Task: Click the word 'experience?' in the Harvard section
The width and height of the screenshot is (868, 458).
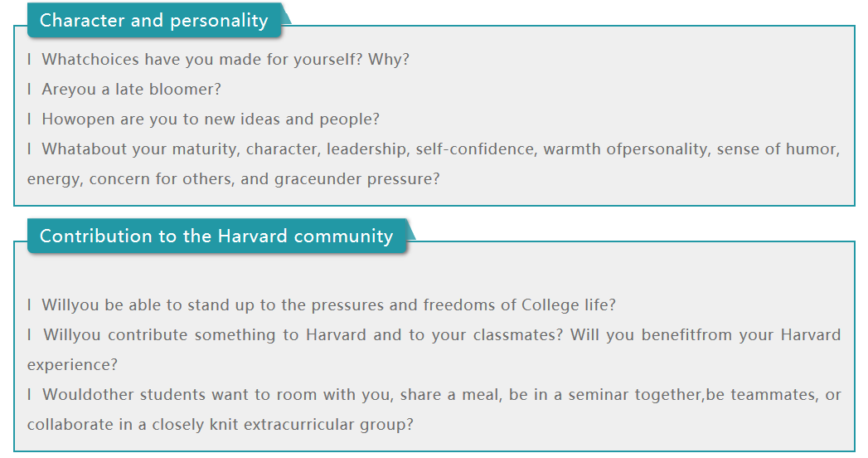Action: pyautogui.click(x=72, y=365)
